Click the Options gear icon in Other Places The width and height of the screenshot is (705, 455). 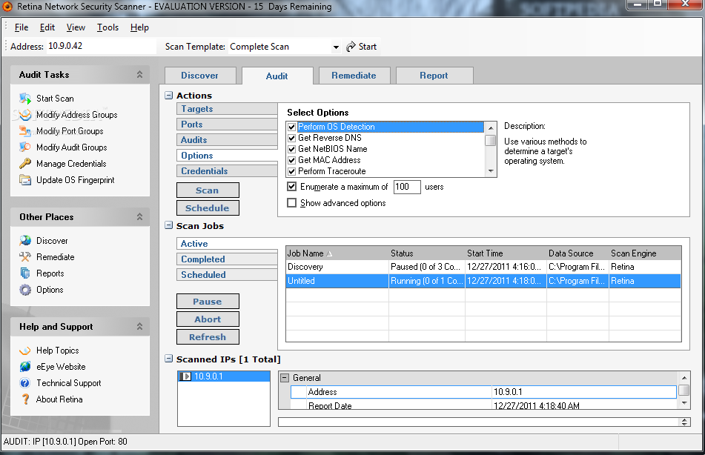(25, 290)
